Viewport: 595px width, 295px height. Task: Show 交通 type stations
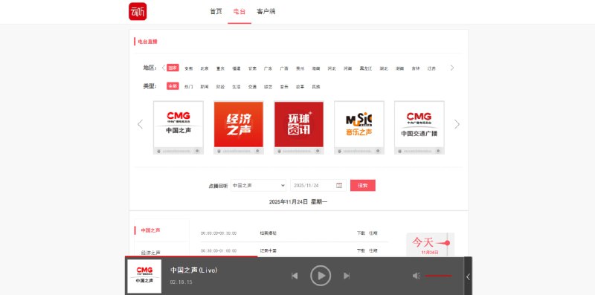coord(252,87)
